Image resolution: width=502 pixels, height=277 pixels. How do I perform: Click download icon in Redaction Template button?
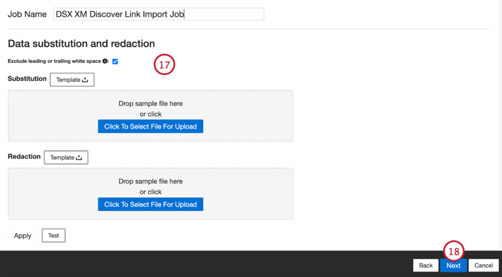[79, 158]
